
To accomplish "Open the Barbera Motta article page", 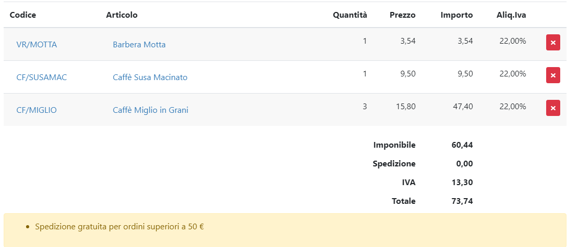I will [x=139, y=45].
